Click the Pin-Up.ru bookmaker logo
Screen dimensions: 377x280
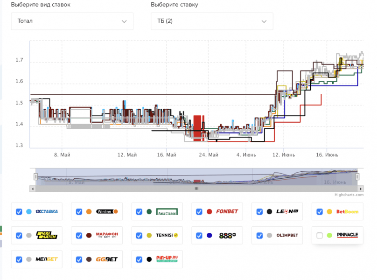pos(167,259)
